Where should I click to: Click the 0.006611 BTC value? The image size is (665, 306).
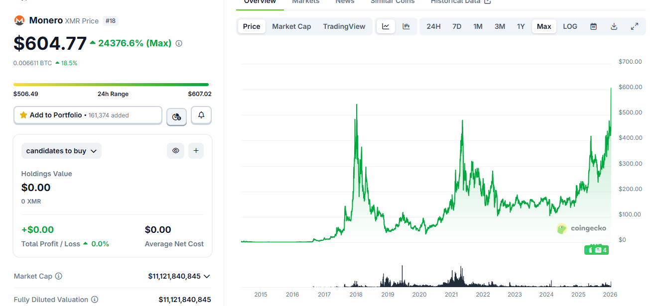33,63
